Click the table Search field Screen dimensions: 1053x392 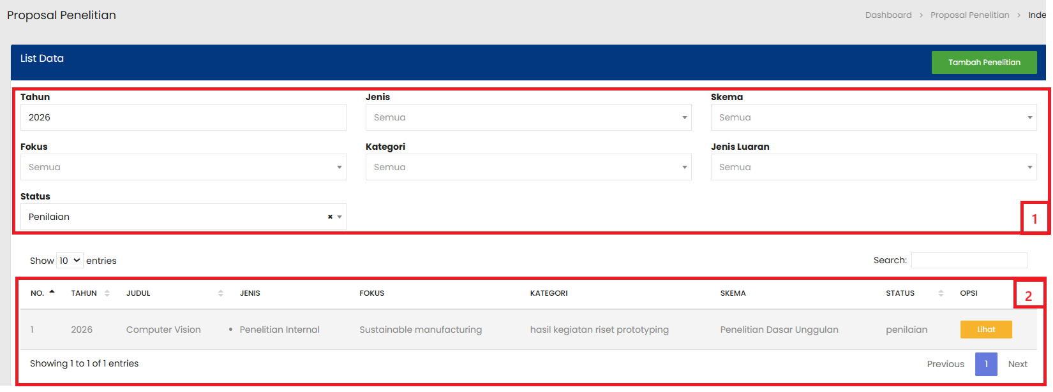(x=969, y=260)
